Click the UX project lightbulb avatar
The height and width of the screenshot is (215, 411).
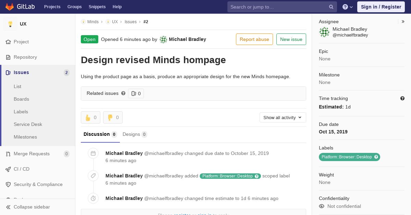pyautogui.click(x=10, y=24)
